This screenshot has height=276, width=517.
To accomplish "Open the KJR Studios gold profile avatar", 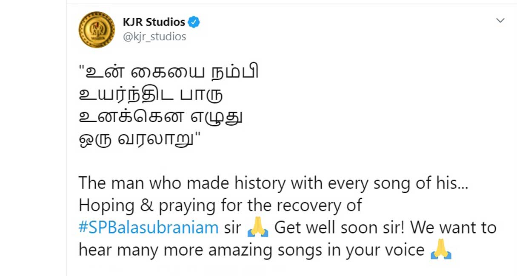I will pos(97,29).
